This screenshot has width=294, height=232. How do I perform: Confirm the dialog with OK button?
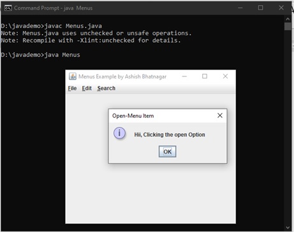(167, 152)
